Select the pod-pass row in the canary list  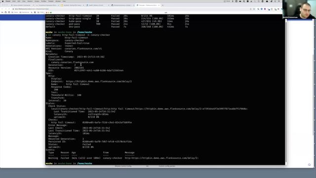pos(118,24)
